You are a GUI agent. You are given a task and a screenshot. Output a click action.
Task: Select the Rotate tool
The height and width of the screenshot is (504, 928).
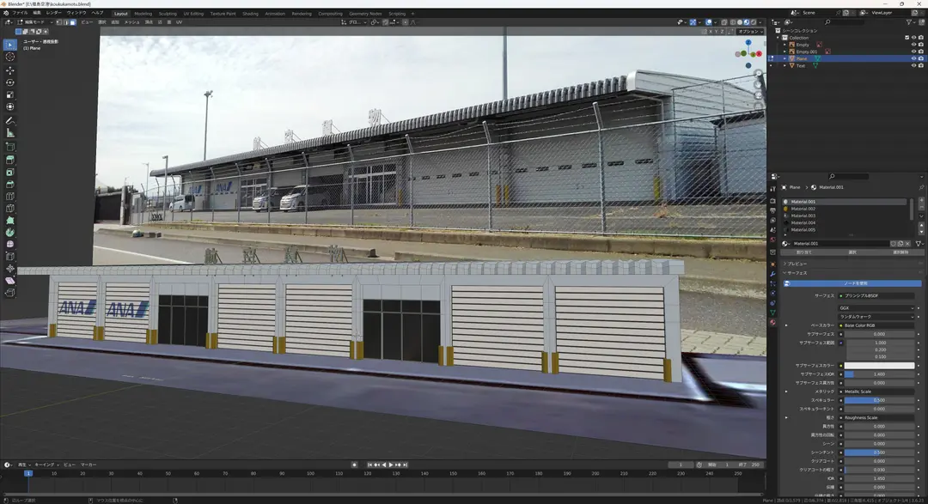click(x=10, y=82)
